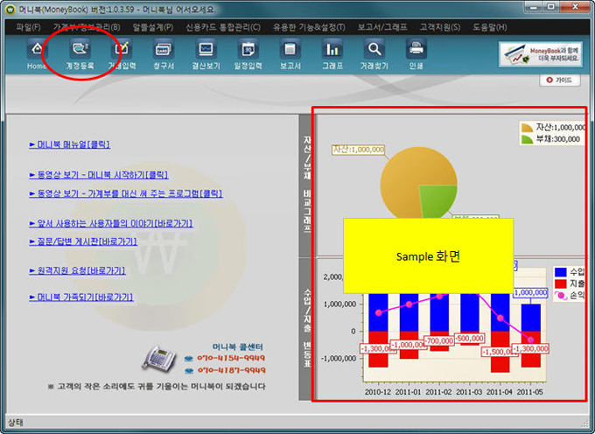Open 계정등록 (account registration) toolbar icon
This screenshot has height=434, width=595.
coord(80,54)
